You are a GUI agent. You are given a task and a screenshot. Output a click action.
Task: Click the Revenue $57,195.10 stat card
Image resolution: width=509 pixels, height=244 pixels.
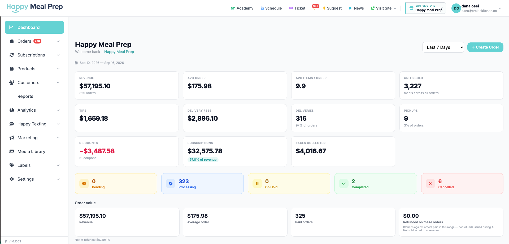127,85
